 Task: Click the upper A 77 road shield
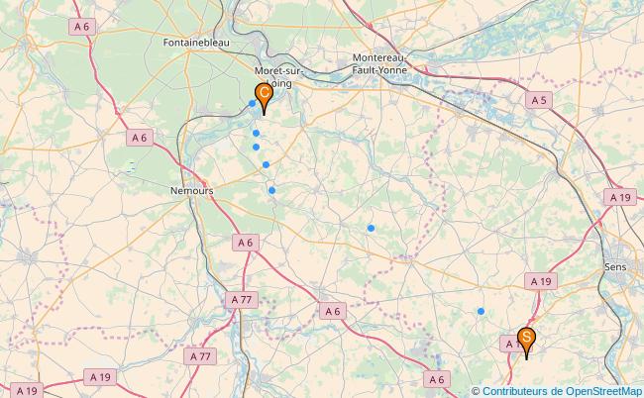tap(242, 300)
